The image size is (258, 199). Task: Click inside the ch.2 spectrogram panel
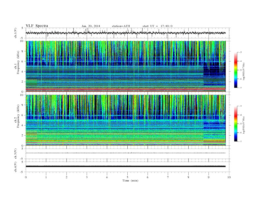tap(125, 120)
